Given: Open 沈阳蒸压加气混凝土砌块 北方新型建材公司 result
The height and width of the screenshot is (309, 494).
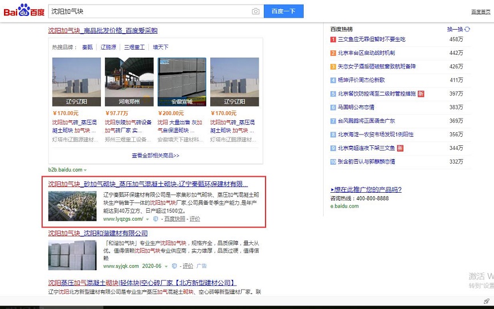Looking at the screenshot, I should coord(142,283).
